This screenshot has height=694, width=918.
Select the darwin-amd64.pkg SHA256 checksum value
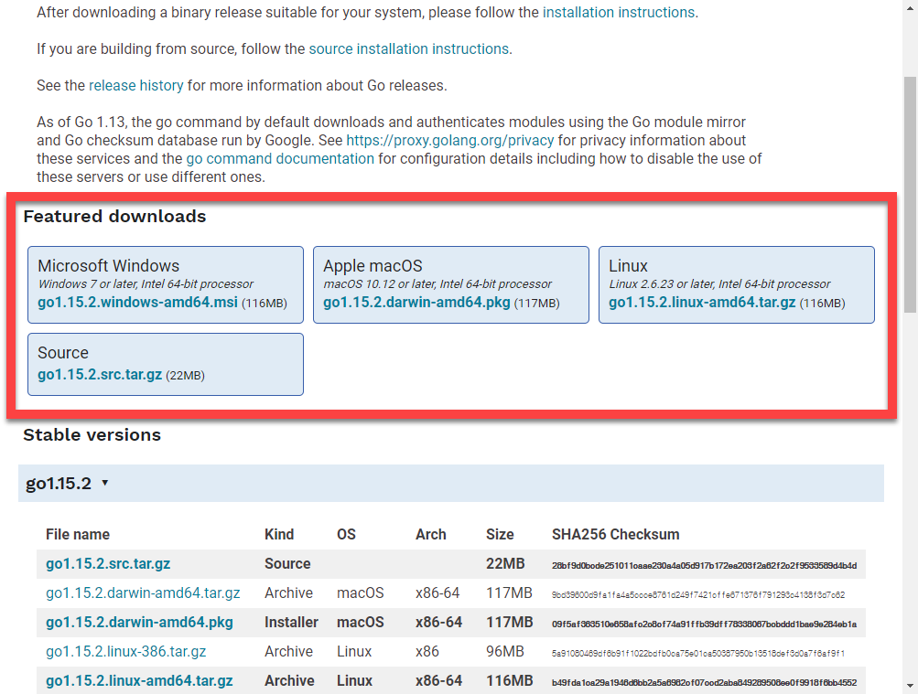pos(704,624)
